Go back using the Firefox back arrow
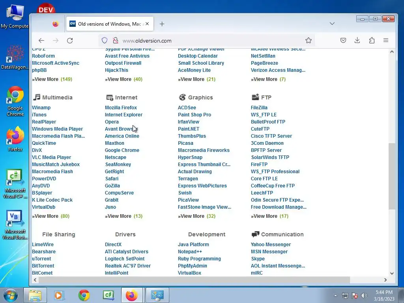 tap(41, 41)
